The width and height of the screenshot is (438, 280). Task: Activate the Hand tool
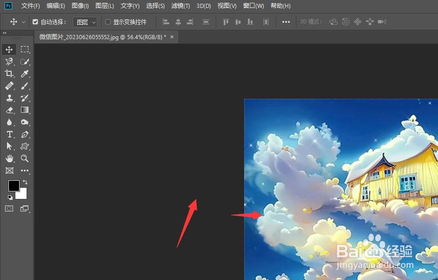9,158
